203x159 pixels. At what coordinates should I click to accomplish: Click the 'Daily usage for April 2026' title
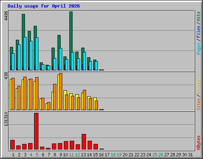[44, 6]
